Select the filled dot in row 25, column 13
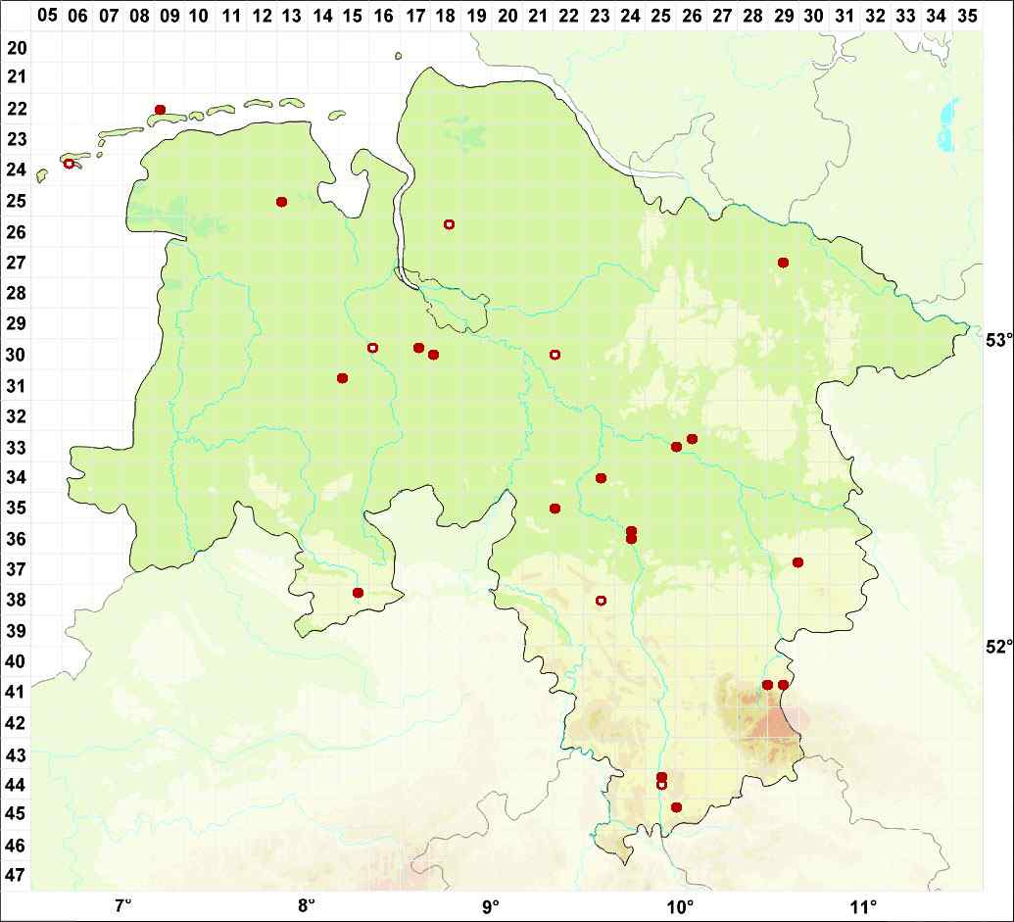This screenshot has width=1014, height=922. point(281,202)
